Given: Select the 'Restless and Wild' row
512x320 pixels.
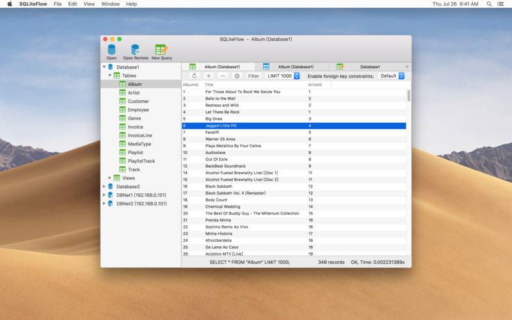Looking at the screenshot, I should [294, 105].
